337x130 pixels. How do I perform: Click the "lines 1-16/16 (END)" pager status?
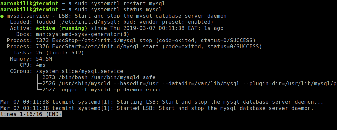31,114
